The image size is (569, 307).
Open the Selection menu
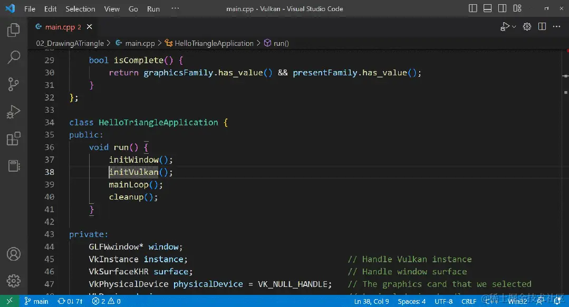point(80,9)
